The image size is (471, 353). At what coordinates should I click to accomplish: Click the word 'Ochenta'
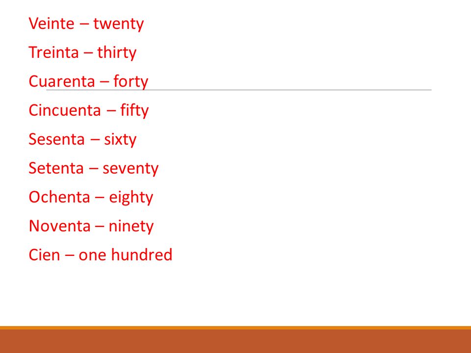coord(59,197)
